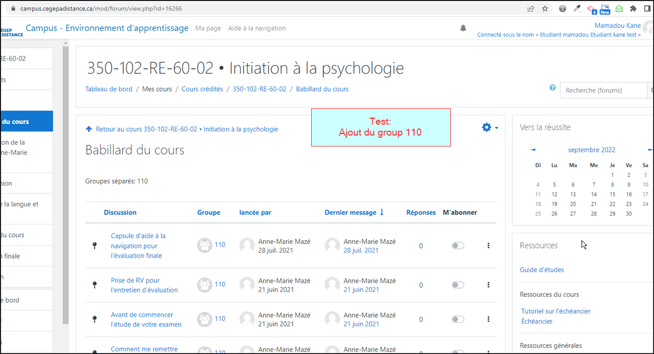This screenshot has width=654, height=354.
Task: Open Ma page in top navigation
Action: (208, 28)
